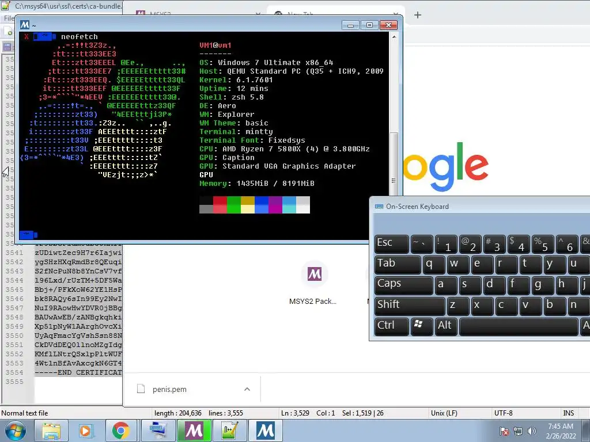This screenshot has height=442, width=590.
Task: Toggle the Alt key on On-Screen Keyboard
Action: tap(446, 326)
